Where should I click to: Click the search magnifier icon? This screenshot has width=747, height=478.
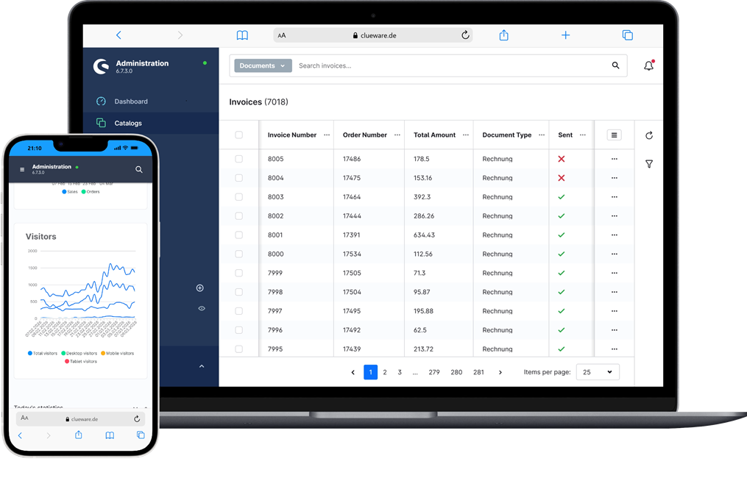click(x=615, y=65)
